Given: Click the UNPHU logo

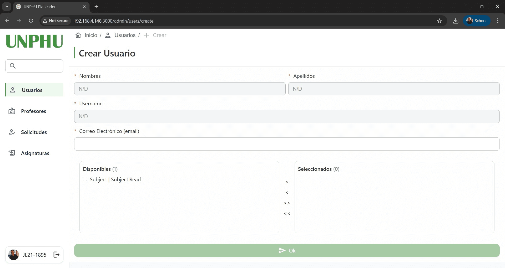Looking at the screenshot, I should (34, 41).
